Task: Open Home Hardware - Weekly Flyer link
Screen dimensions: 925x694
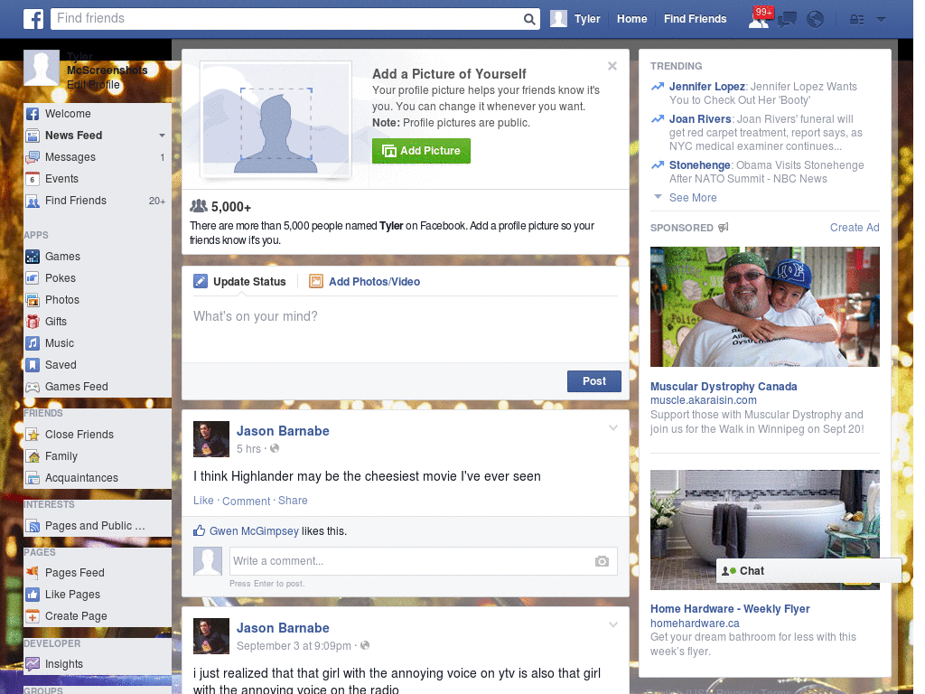Action: 730,609
